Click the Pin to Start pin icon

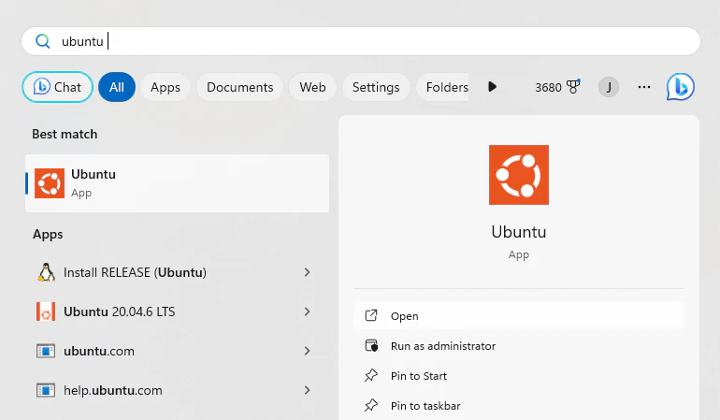371,375
